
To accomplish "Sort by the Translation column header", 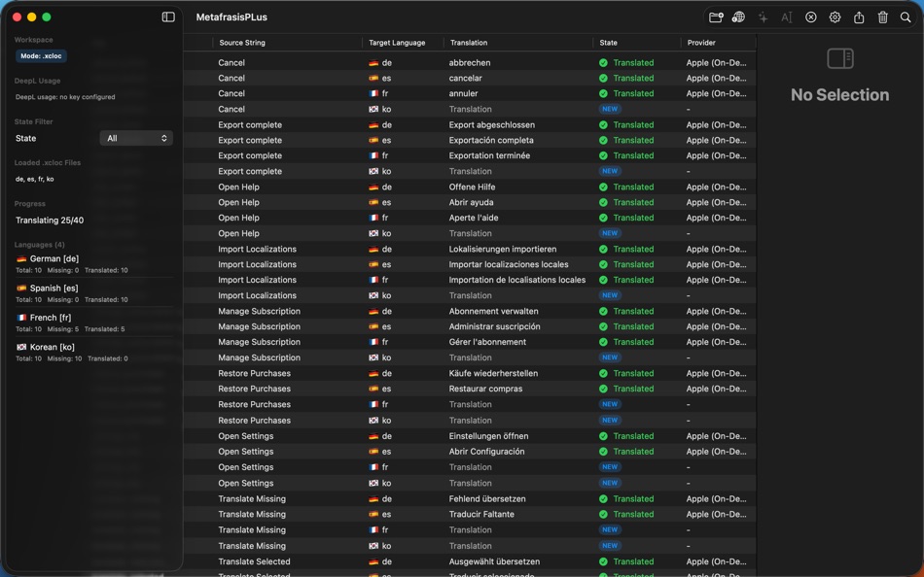I will [469, 43].
